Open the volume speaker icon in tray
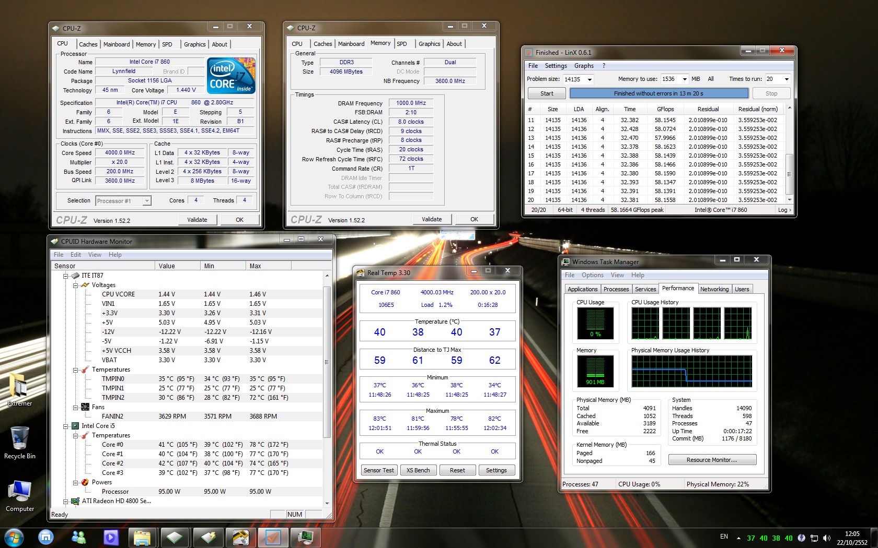 coord(826,538)
